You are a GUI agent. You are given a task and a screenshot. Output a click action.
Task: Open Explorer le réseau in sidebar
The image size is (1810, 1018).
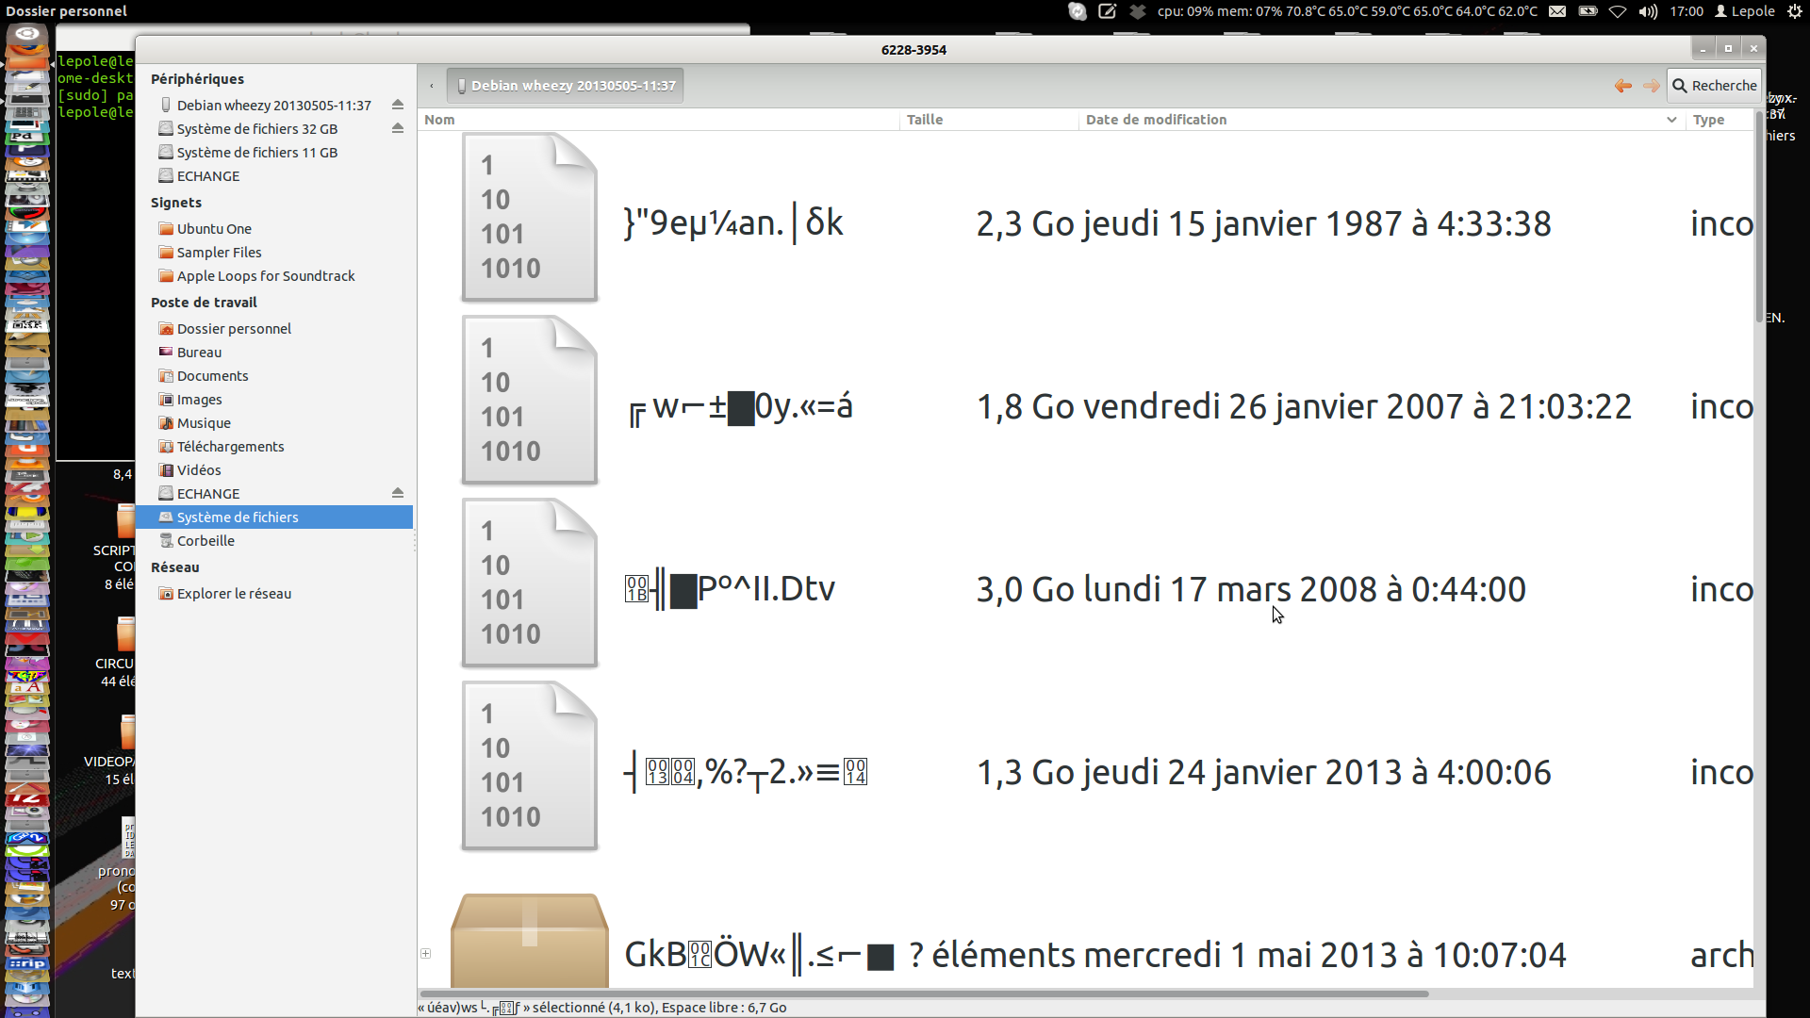[234, 594]
